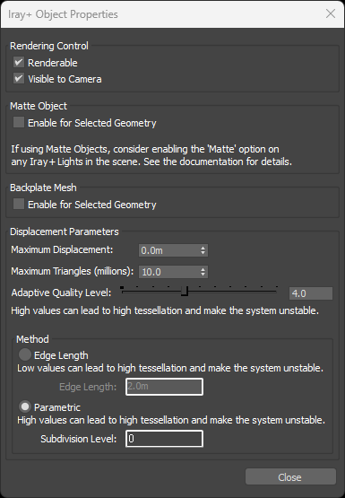Click the Adaptive Quality Level label
This screenshot has height=498, width=345.
pyautogui.click(x=61, y=293)
